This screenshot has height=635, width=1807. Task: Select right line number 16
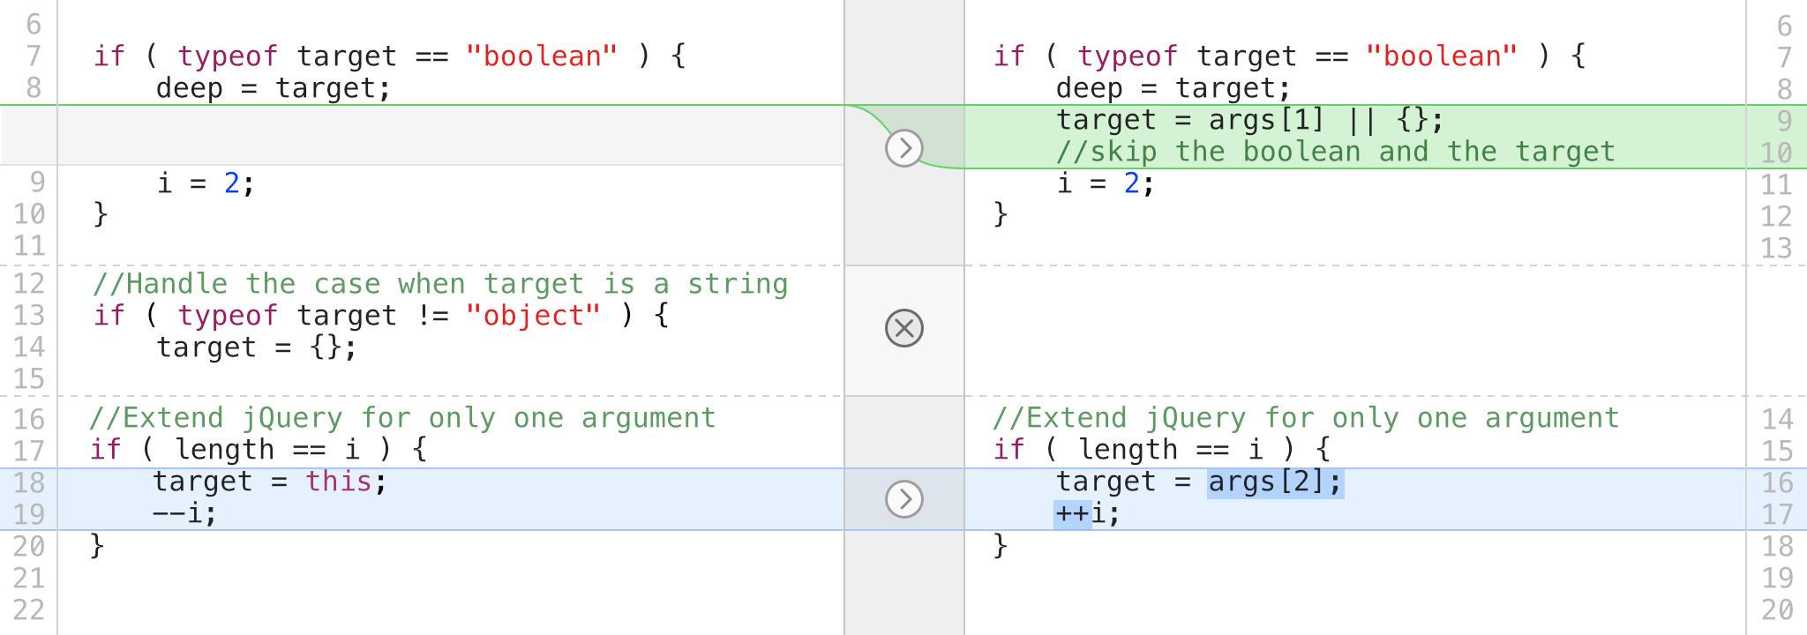(x=1777, y=482)
